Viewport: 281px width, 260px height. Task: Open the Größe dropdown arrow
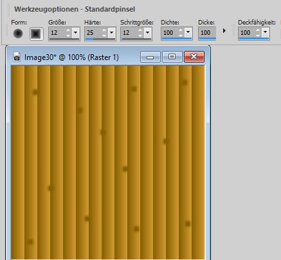(76, 33)
